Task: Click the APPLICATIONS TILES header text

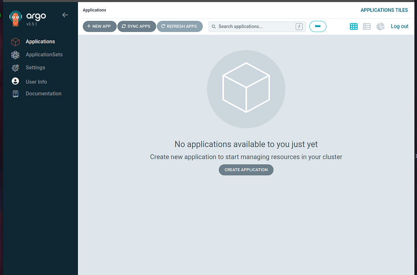Action: click(x=384, y=10)
